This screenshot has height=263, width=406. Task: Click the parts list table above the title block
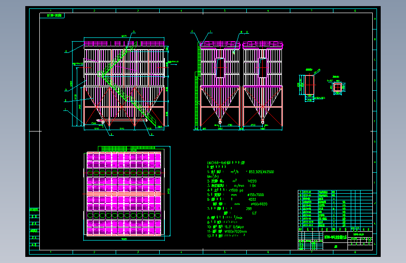pos(335,210)
